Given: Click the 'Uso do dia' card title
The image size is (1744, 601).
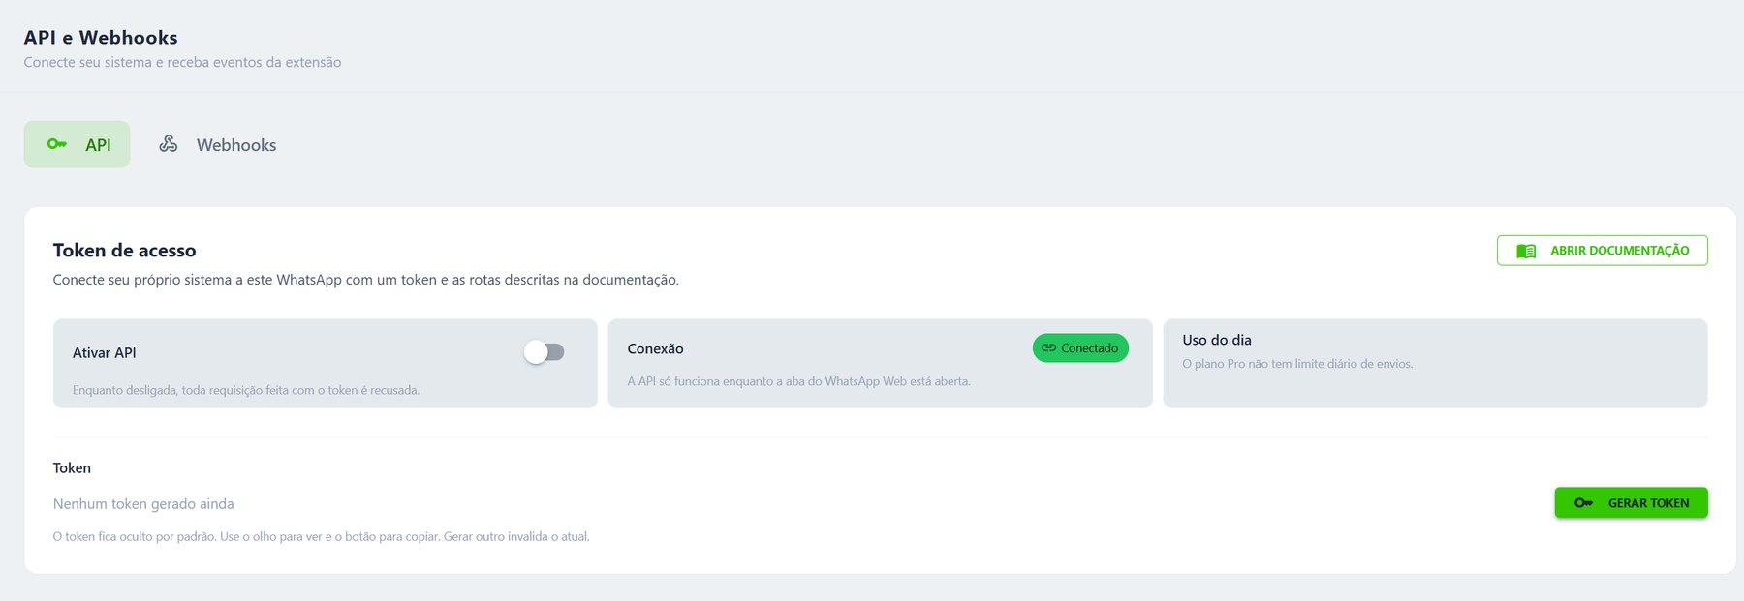Looking at the screenshot, I should [x=1217, y=341].
